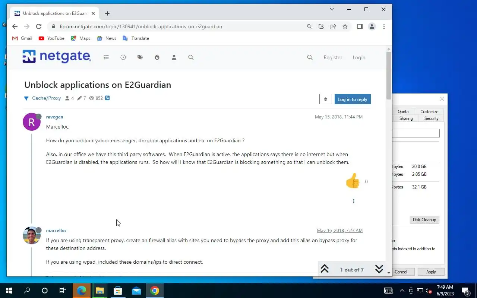Install the page as app via address bar icon

click(x=321, y=26)
